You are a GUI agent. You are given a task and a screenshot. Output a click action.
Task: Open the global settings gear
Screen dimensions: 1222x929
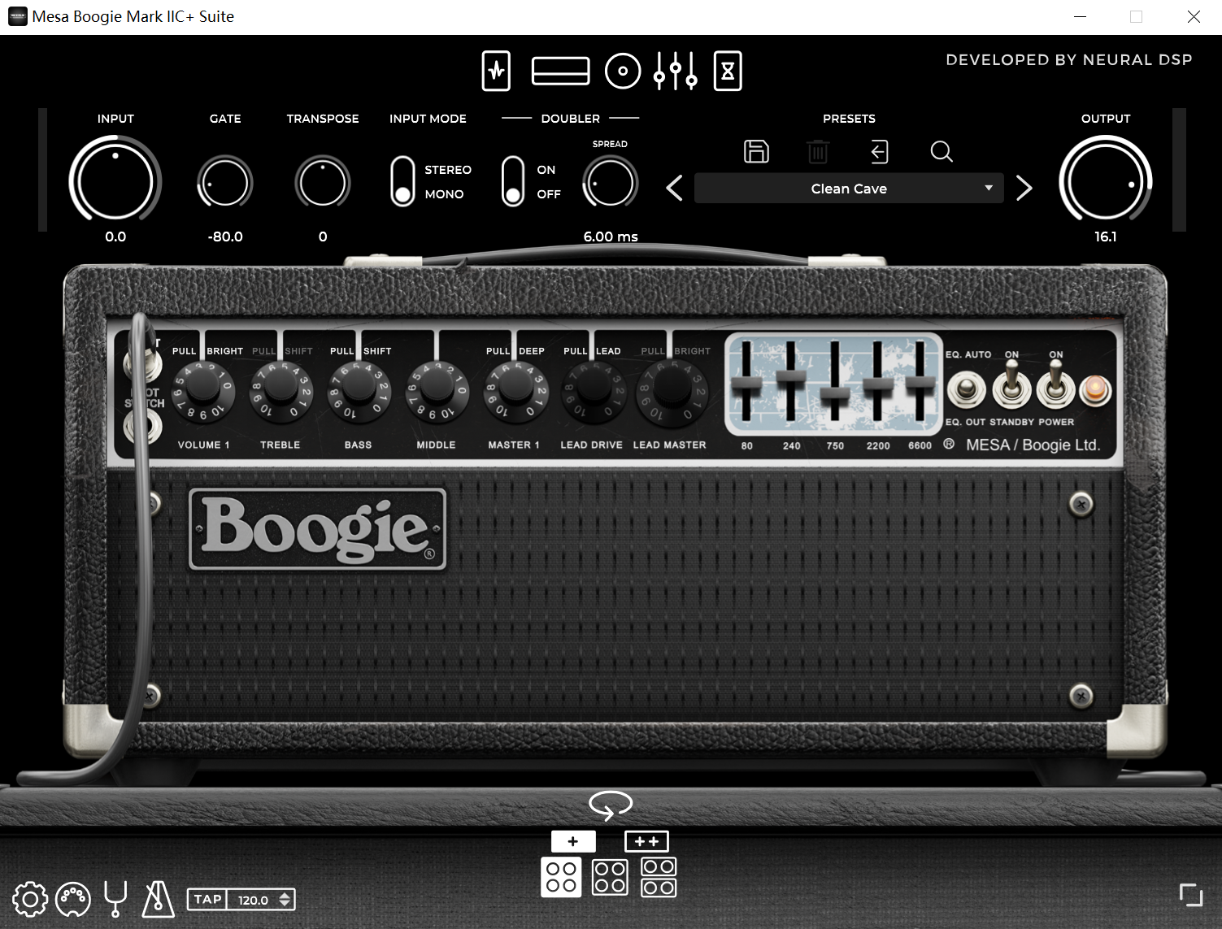click(30, 899)
